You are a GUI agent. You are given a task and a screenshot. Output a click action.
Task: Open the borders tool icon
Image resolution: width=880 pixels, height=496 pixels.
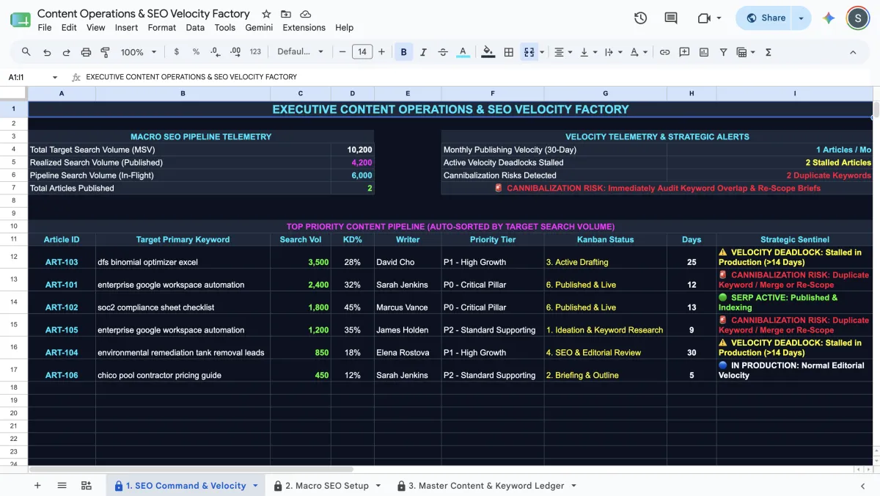click(x=508, y=52)
